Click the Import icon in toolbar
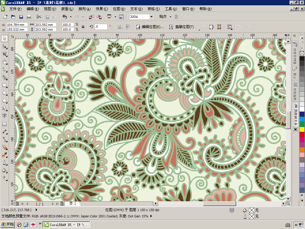The width and height of the screenshot is (305, 229). tap(91, 17)
